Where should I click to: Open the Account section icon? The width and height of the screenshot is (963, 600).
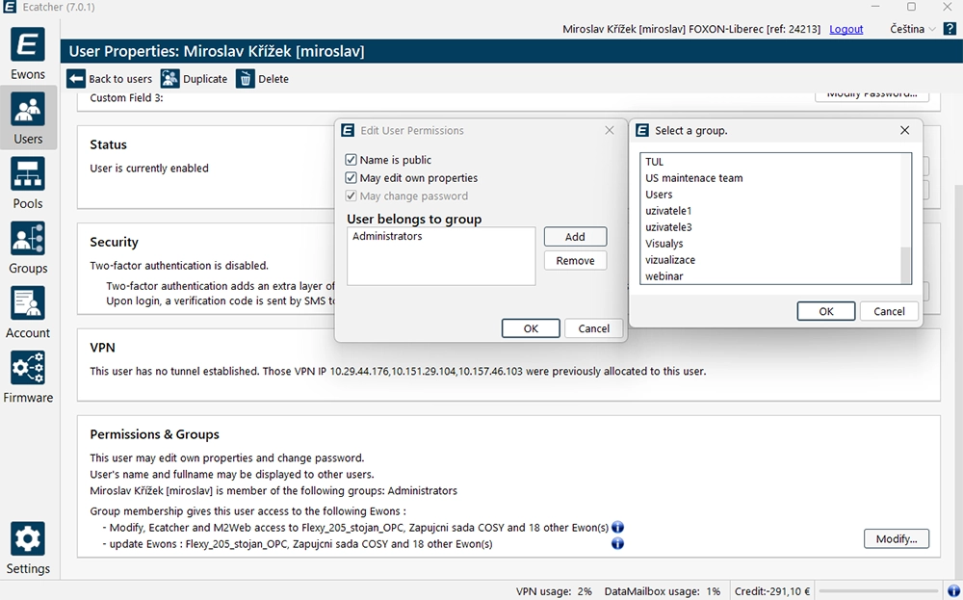[x=28, y=303]
